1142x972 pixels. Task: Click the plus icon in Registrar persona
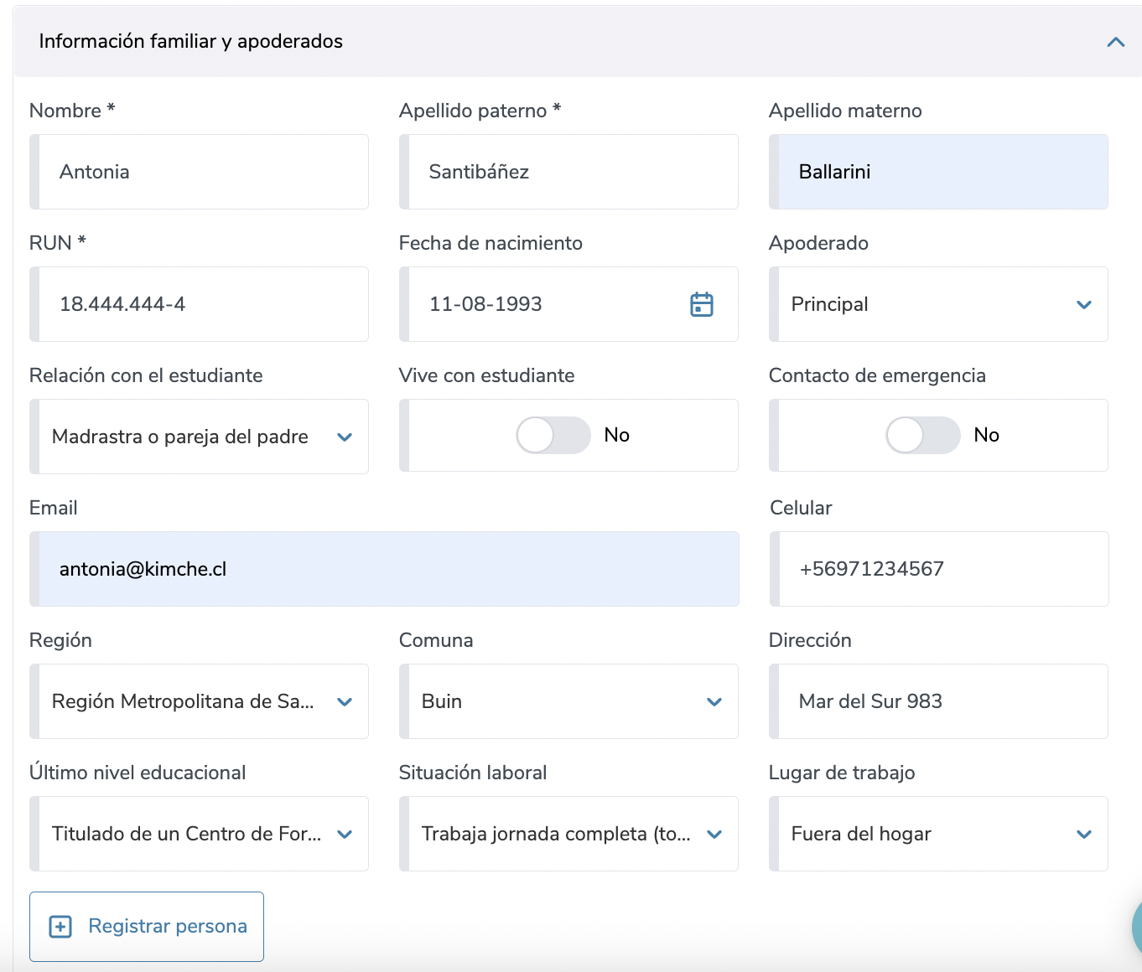pyautogui.click(x=60, y=926)
